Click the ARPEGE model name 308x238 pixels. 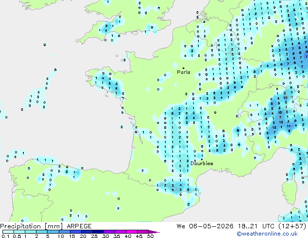79,226
